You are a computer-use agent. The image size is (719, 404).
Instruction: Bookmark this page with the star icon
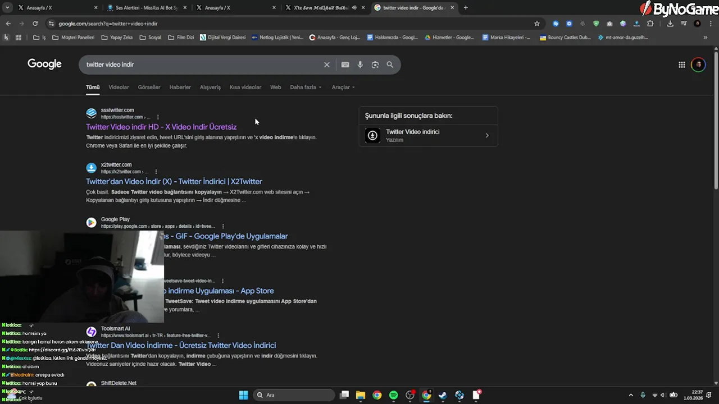537,24
